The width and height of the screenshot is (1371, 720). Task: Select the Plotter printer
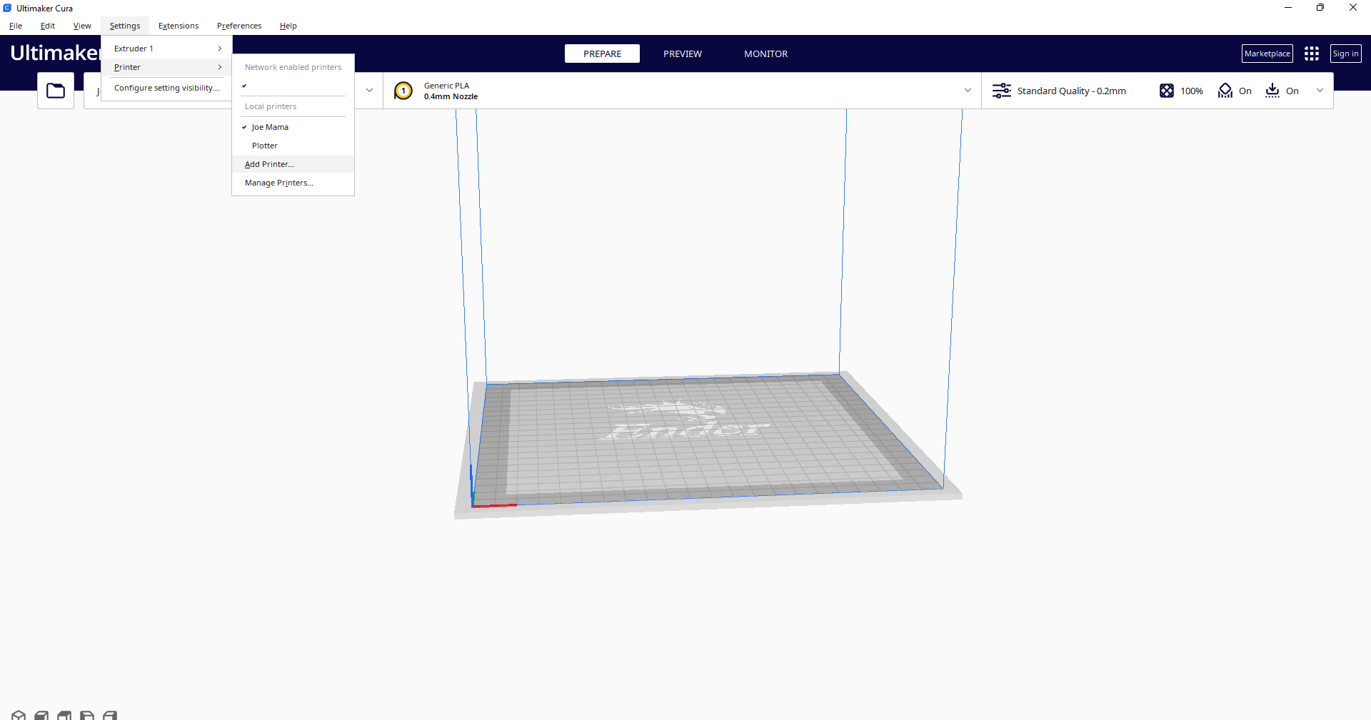[x=293, y=146]
